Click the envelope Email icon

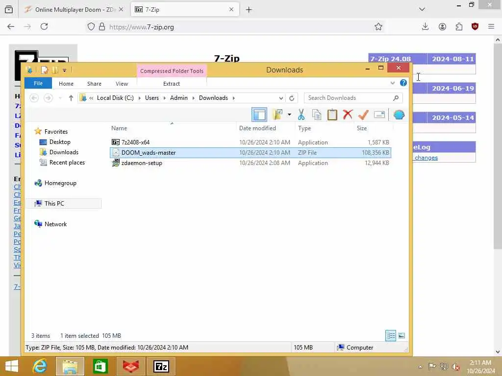point(379,115)
